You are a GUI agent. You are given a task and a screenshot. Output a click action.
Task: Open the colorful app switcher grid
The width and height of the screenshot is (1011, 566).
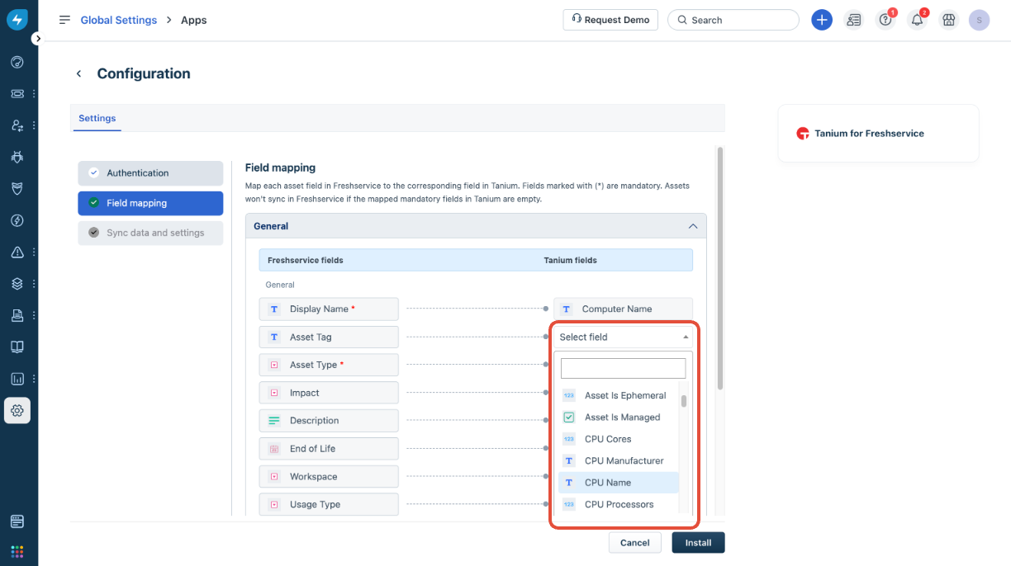click(x=17, y=551)
